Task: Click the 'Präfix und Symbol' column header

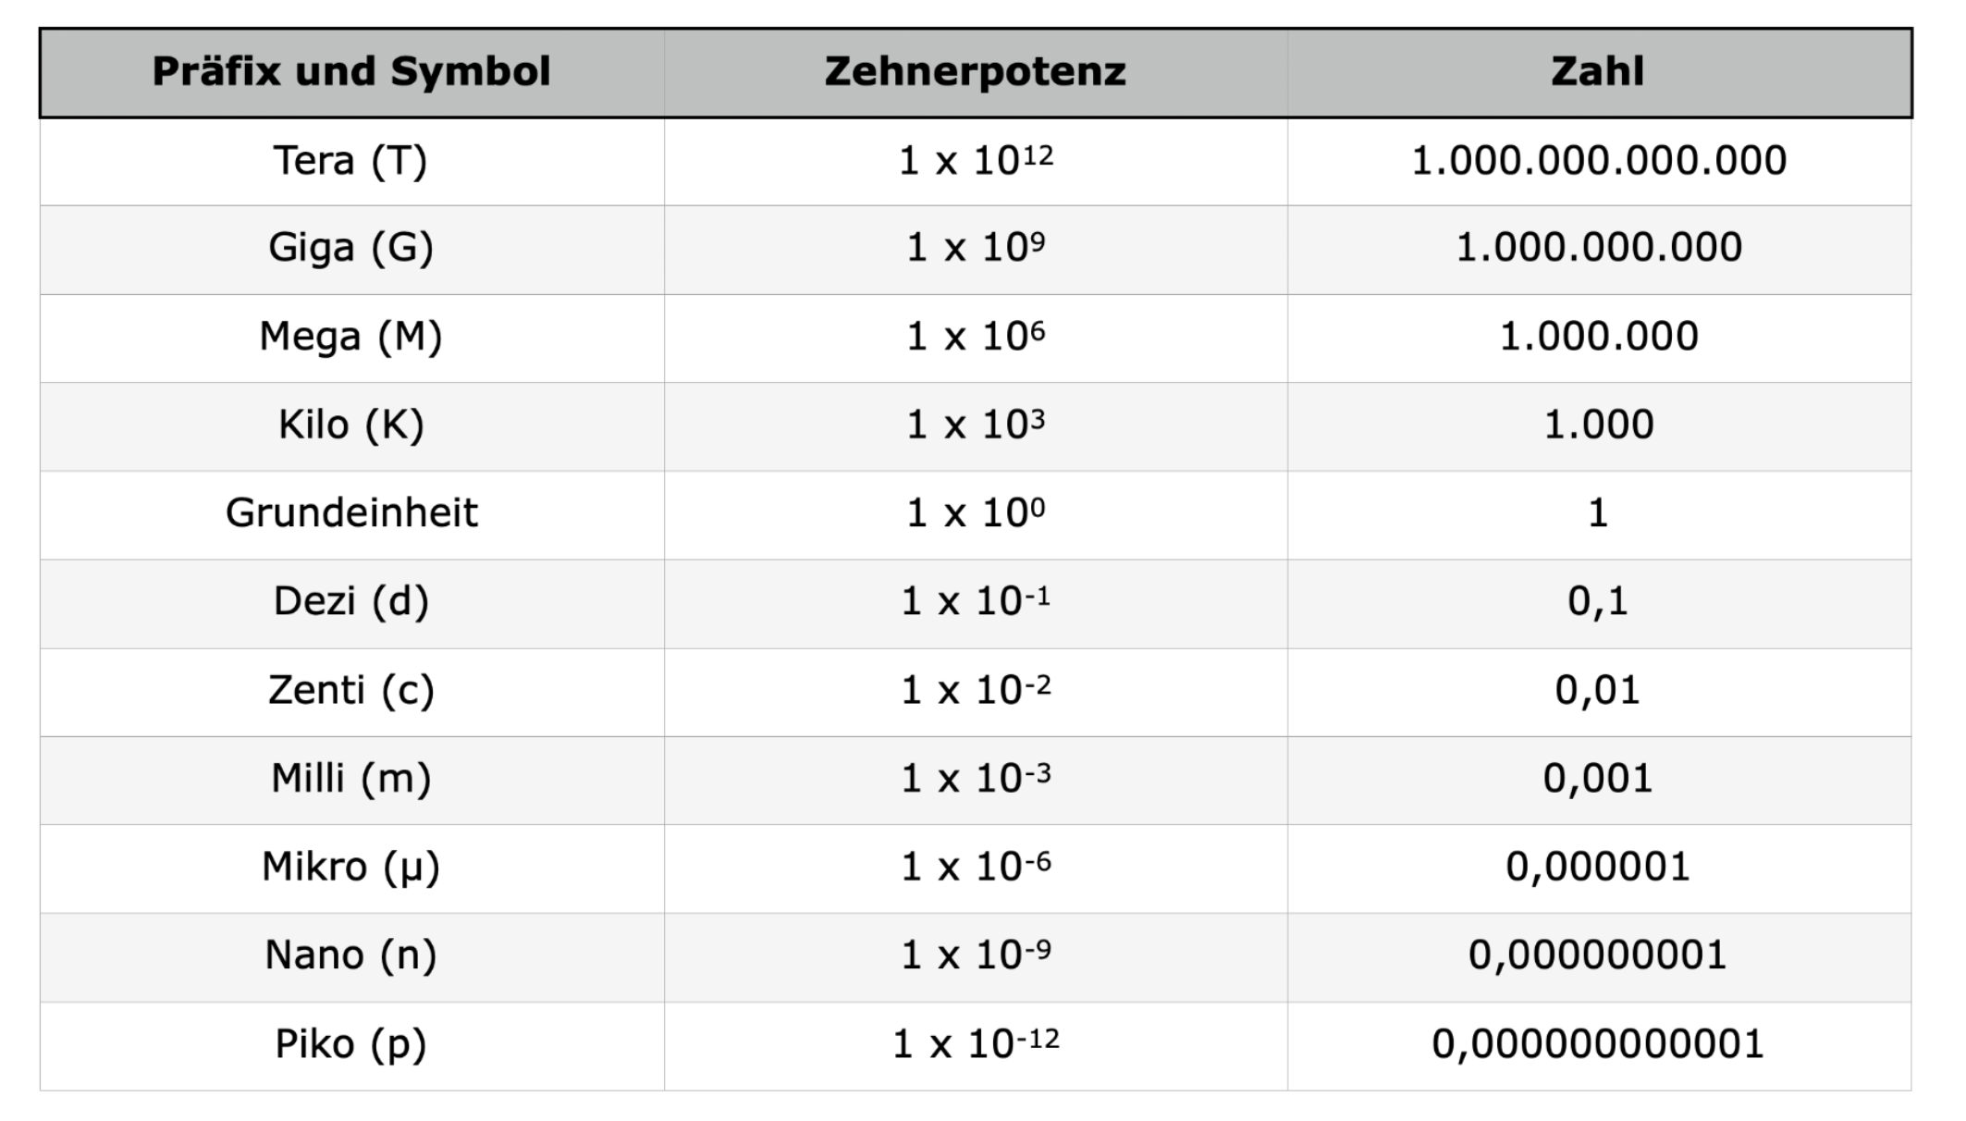Action: (351, 72)
